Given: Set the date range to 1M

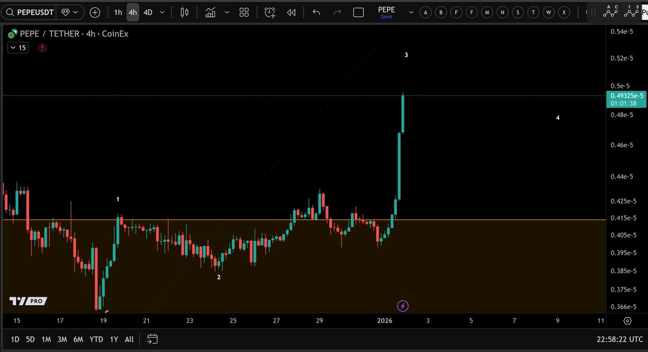Looking at the screenshot, I should [46, 339].
